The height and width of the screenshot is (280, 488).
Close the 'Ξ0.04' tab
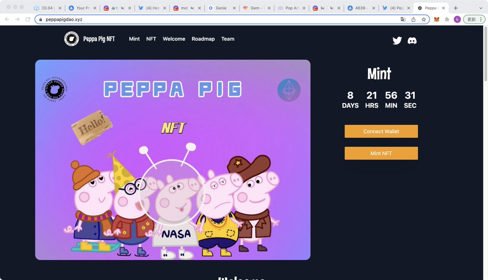coord(60,8)
